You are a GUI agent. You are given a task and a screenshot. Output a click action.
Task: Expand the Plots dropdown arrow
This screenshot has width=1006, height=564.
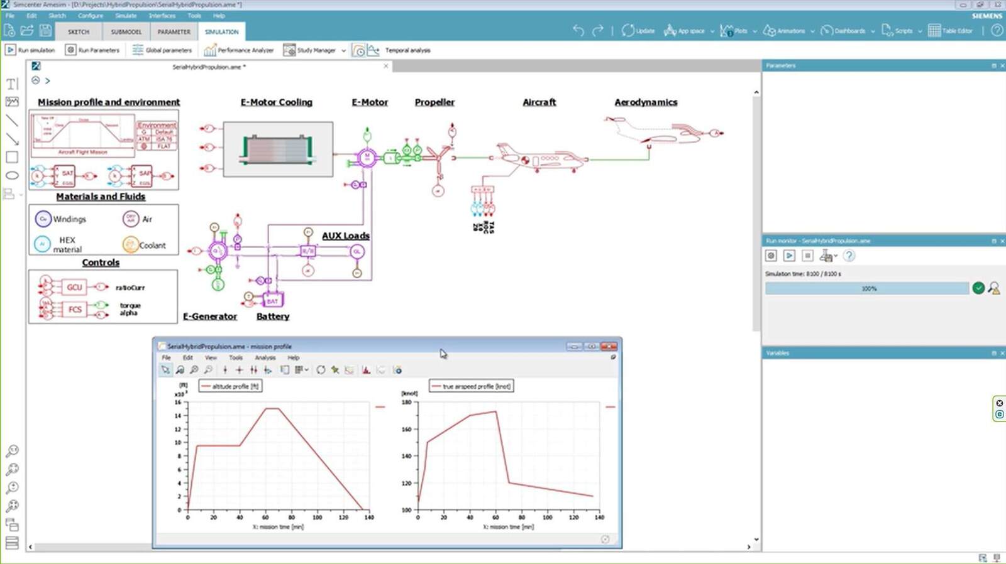pyautogui.click(x=755, y=31)
